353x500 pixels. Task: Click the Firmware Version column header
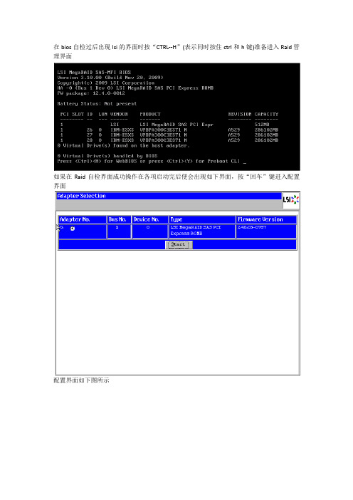pos(266,219)
